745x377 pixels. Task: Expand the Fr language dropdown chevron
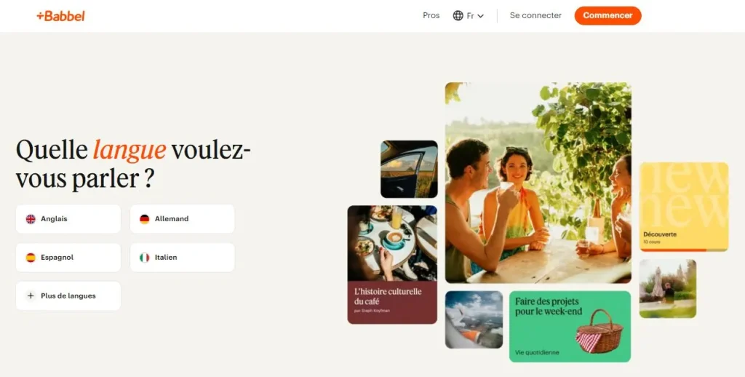(480, 16)
